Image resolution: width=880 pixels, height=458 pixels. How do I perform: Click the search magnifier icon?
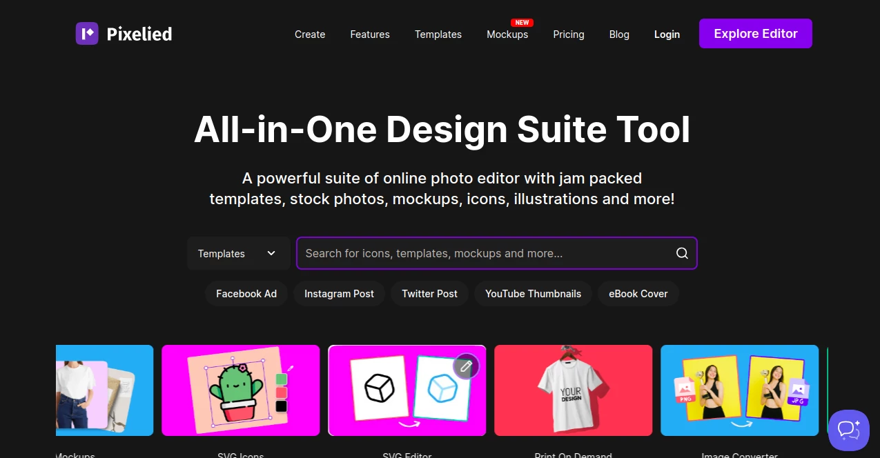682,253
